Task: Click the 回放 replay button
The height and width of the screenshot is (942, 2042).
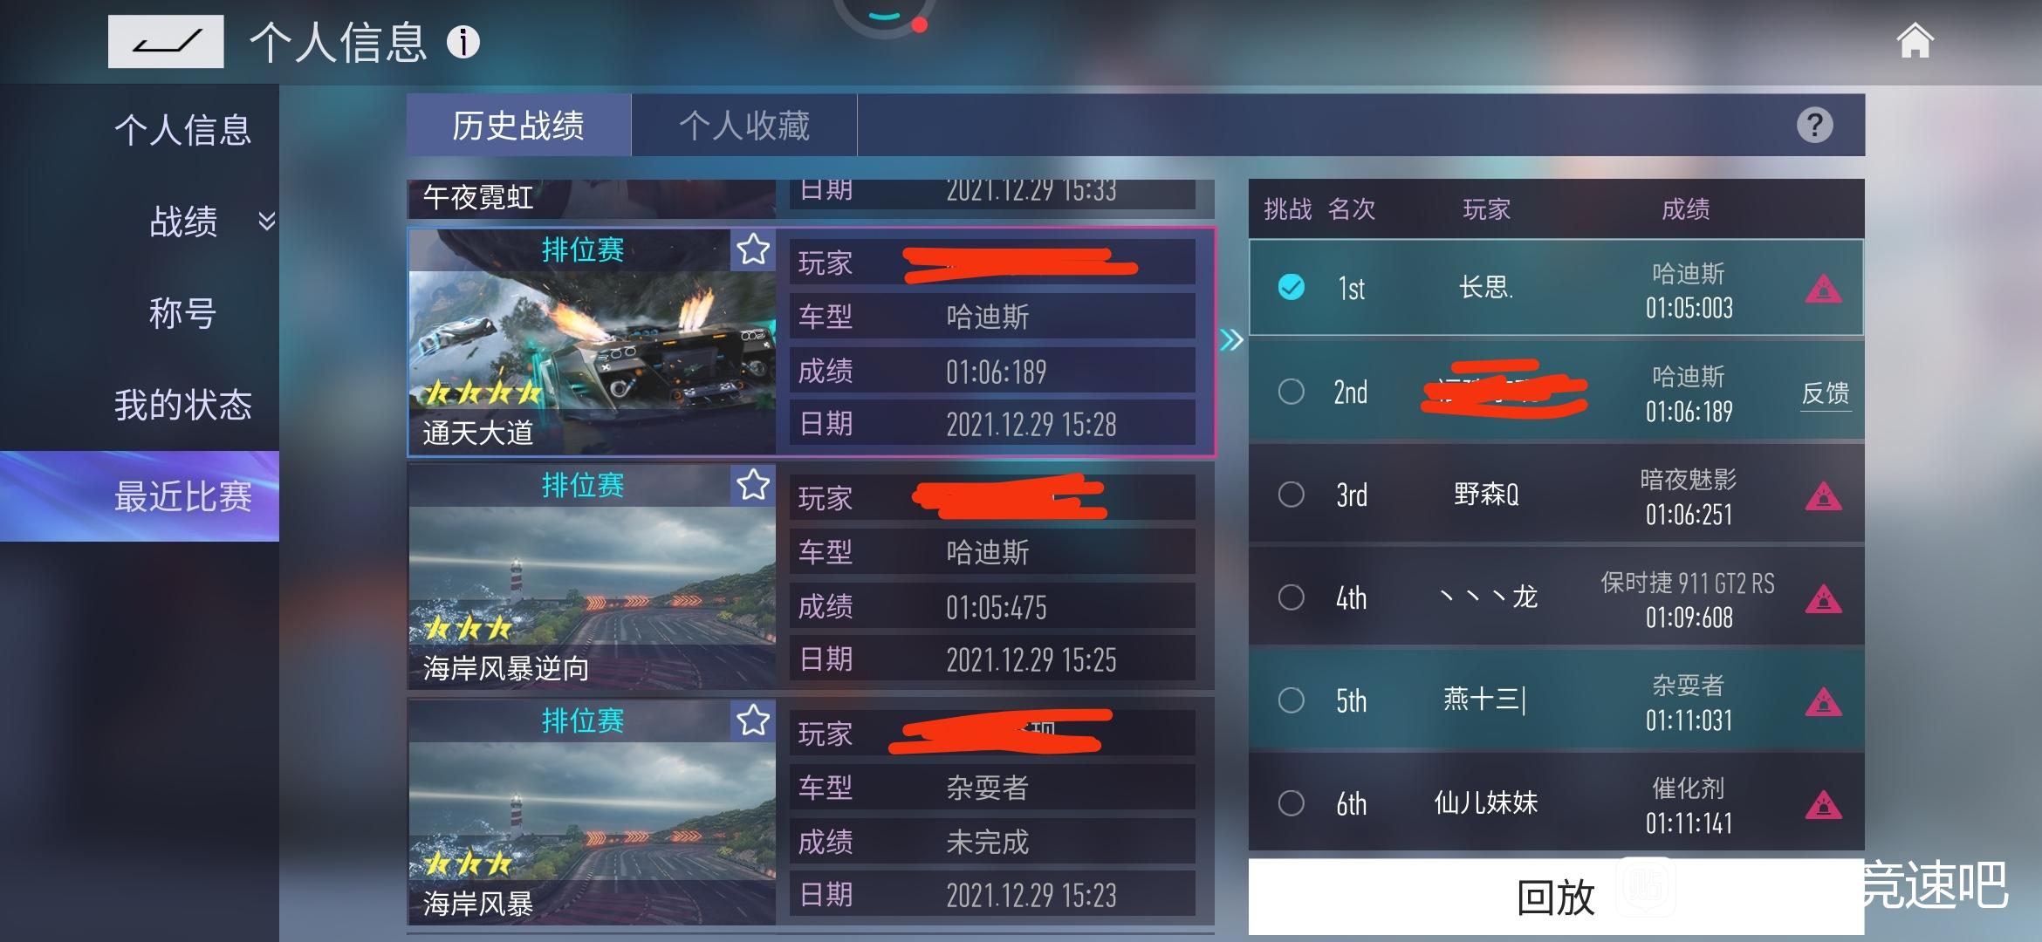Action: 1556,897
